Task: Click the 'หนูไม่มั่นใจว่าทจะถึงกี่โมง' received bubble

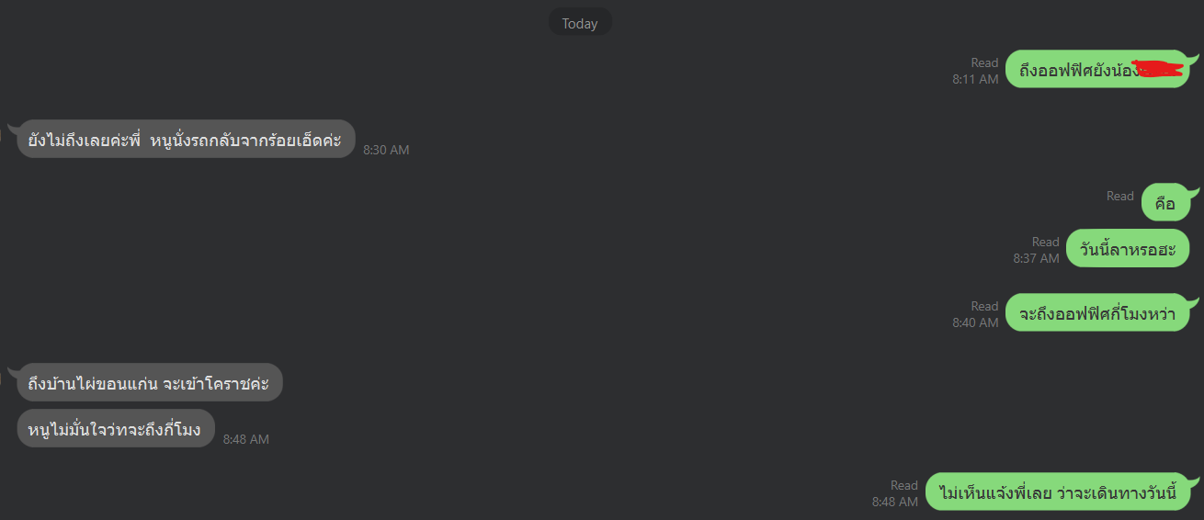Action: click(115, 428)
